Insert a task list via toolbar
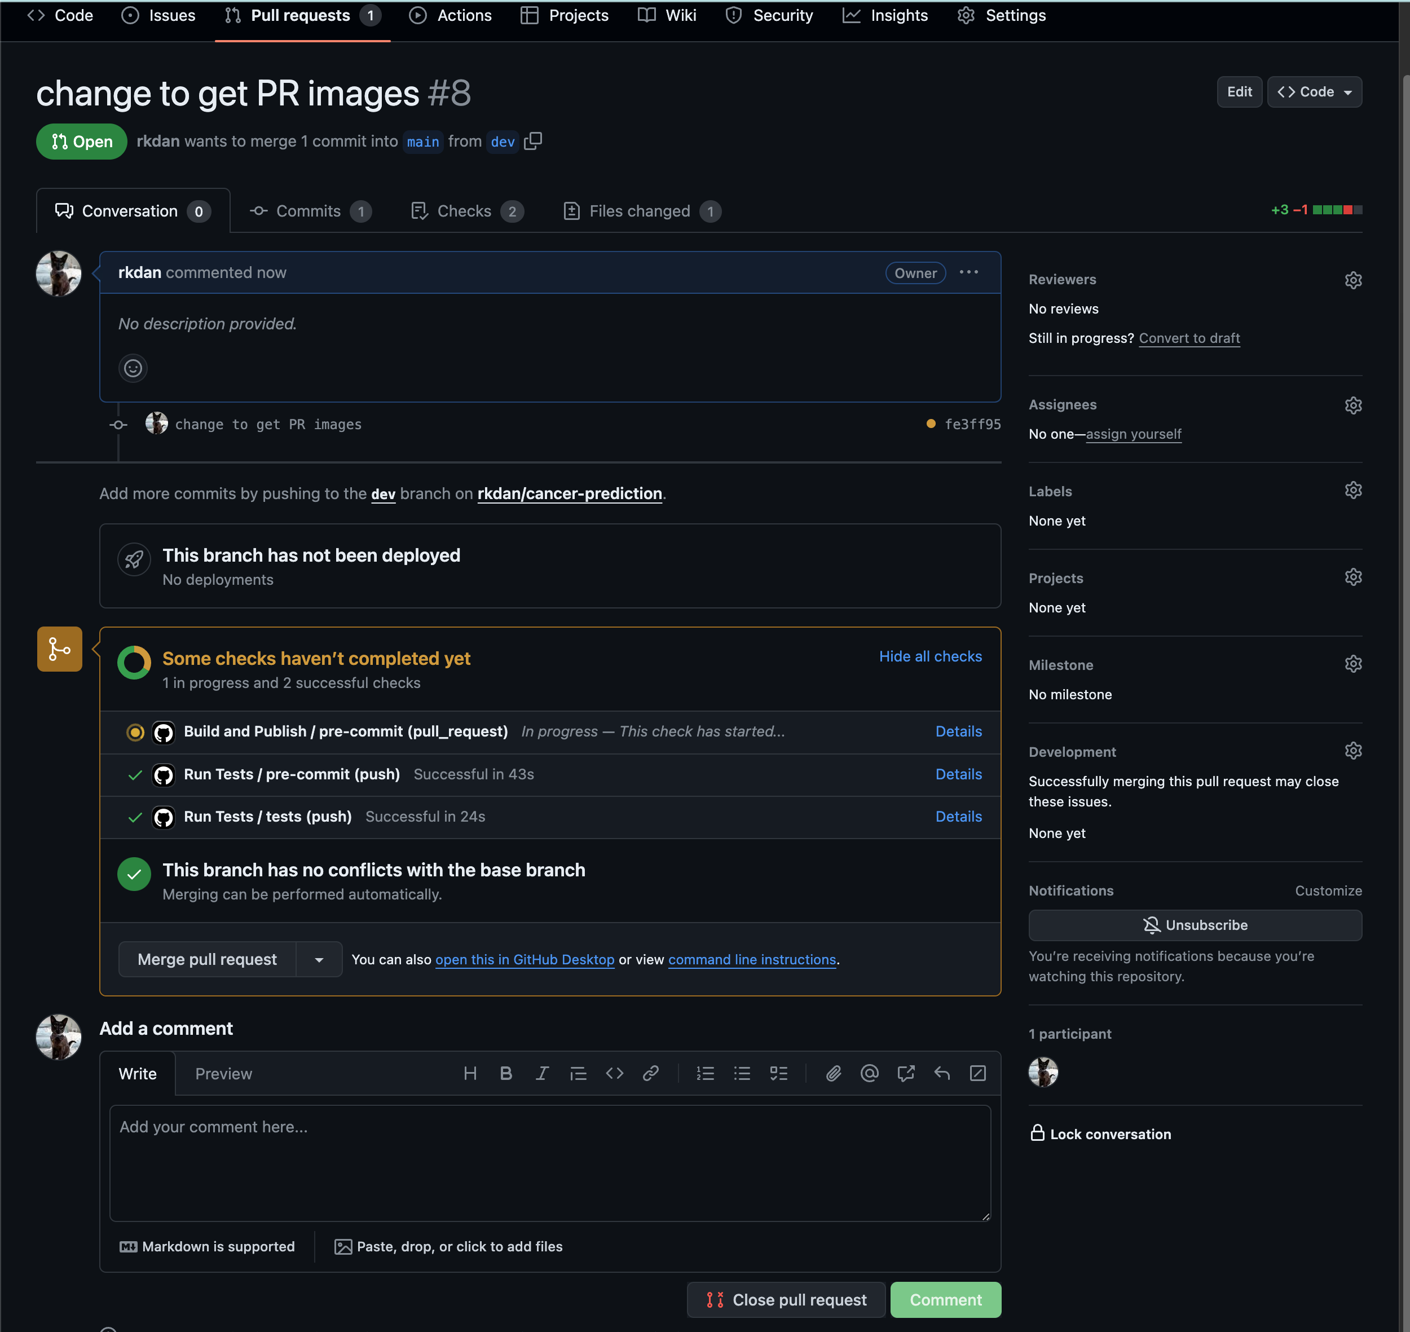This screenshot has width=1410, height=1332. [x=779, y=1074]
